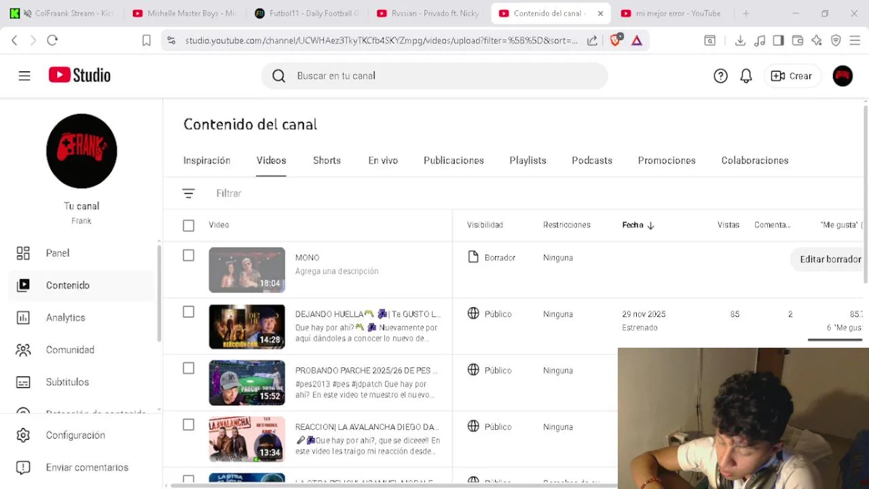869x489 pixels.
Task: Toggle the browser sidebar panel icon
Action: (779, 40)
